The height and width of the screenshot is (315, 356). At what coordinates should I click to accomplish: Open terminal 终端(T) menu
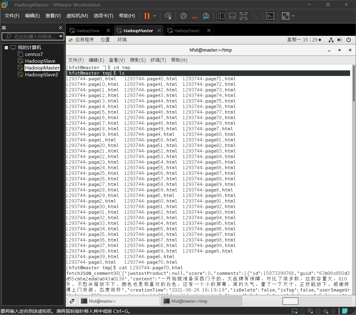pos(158,60)
